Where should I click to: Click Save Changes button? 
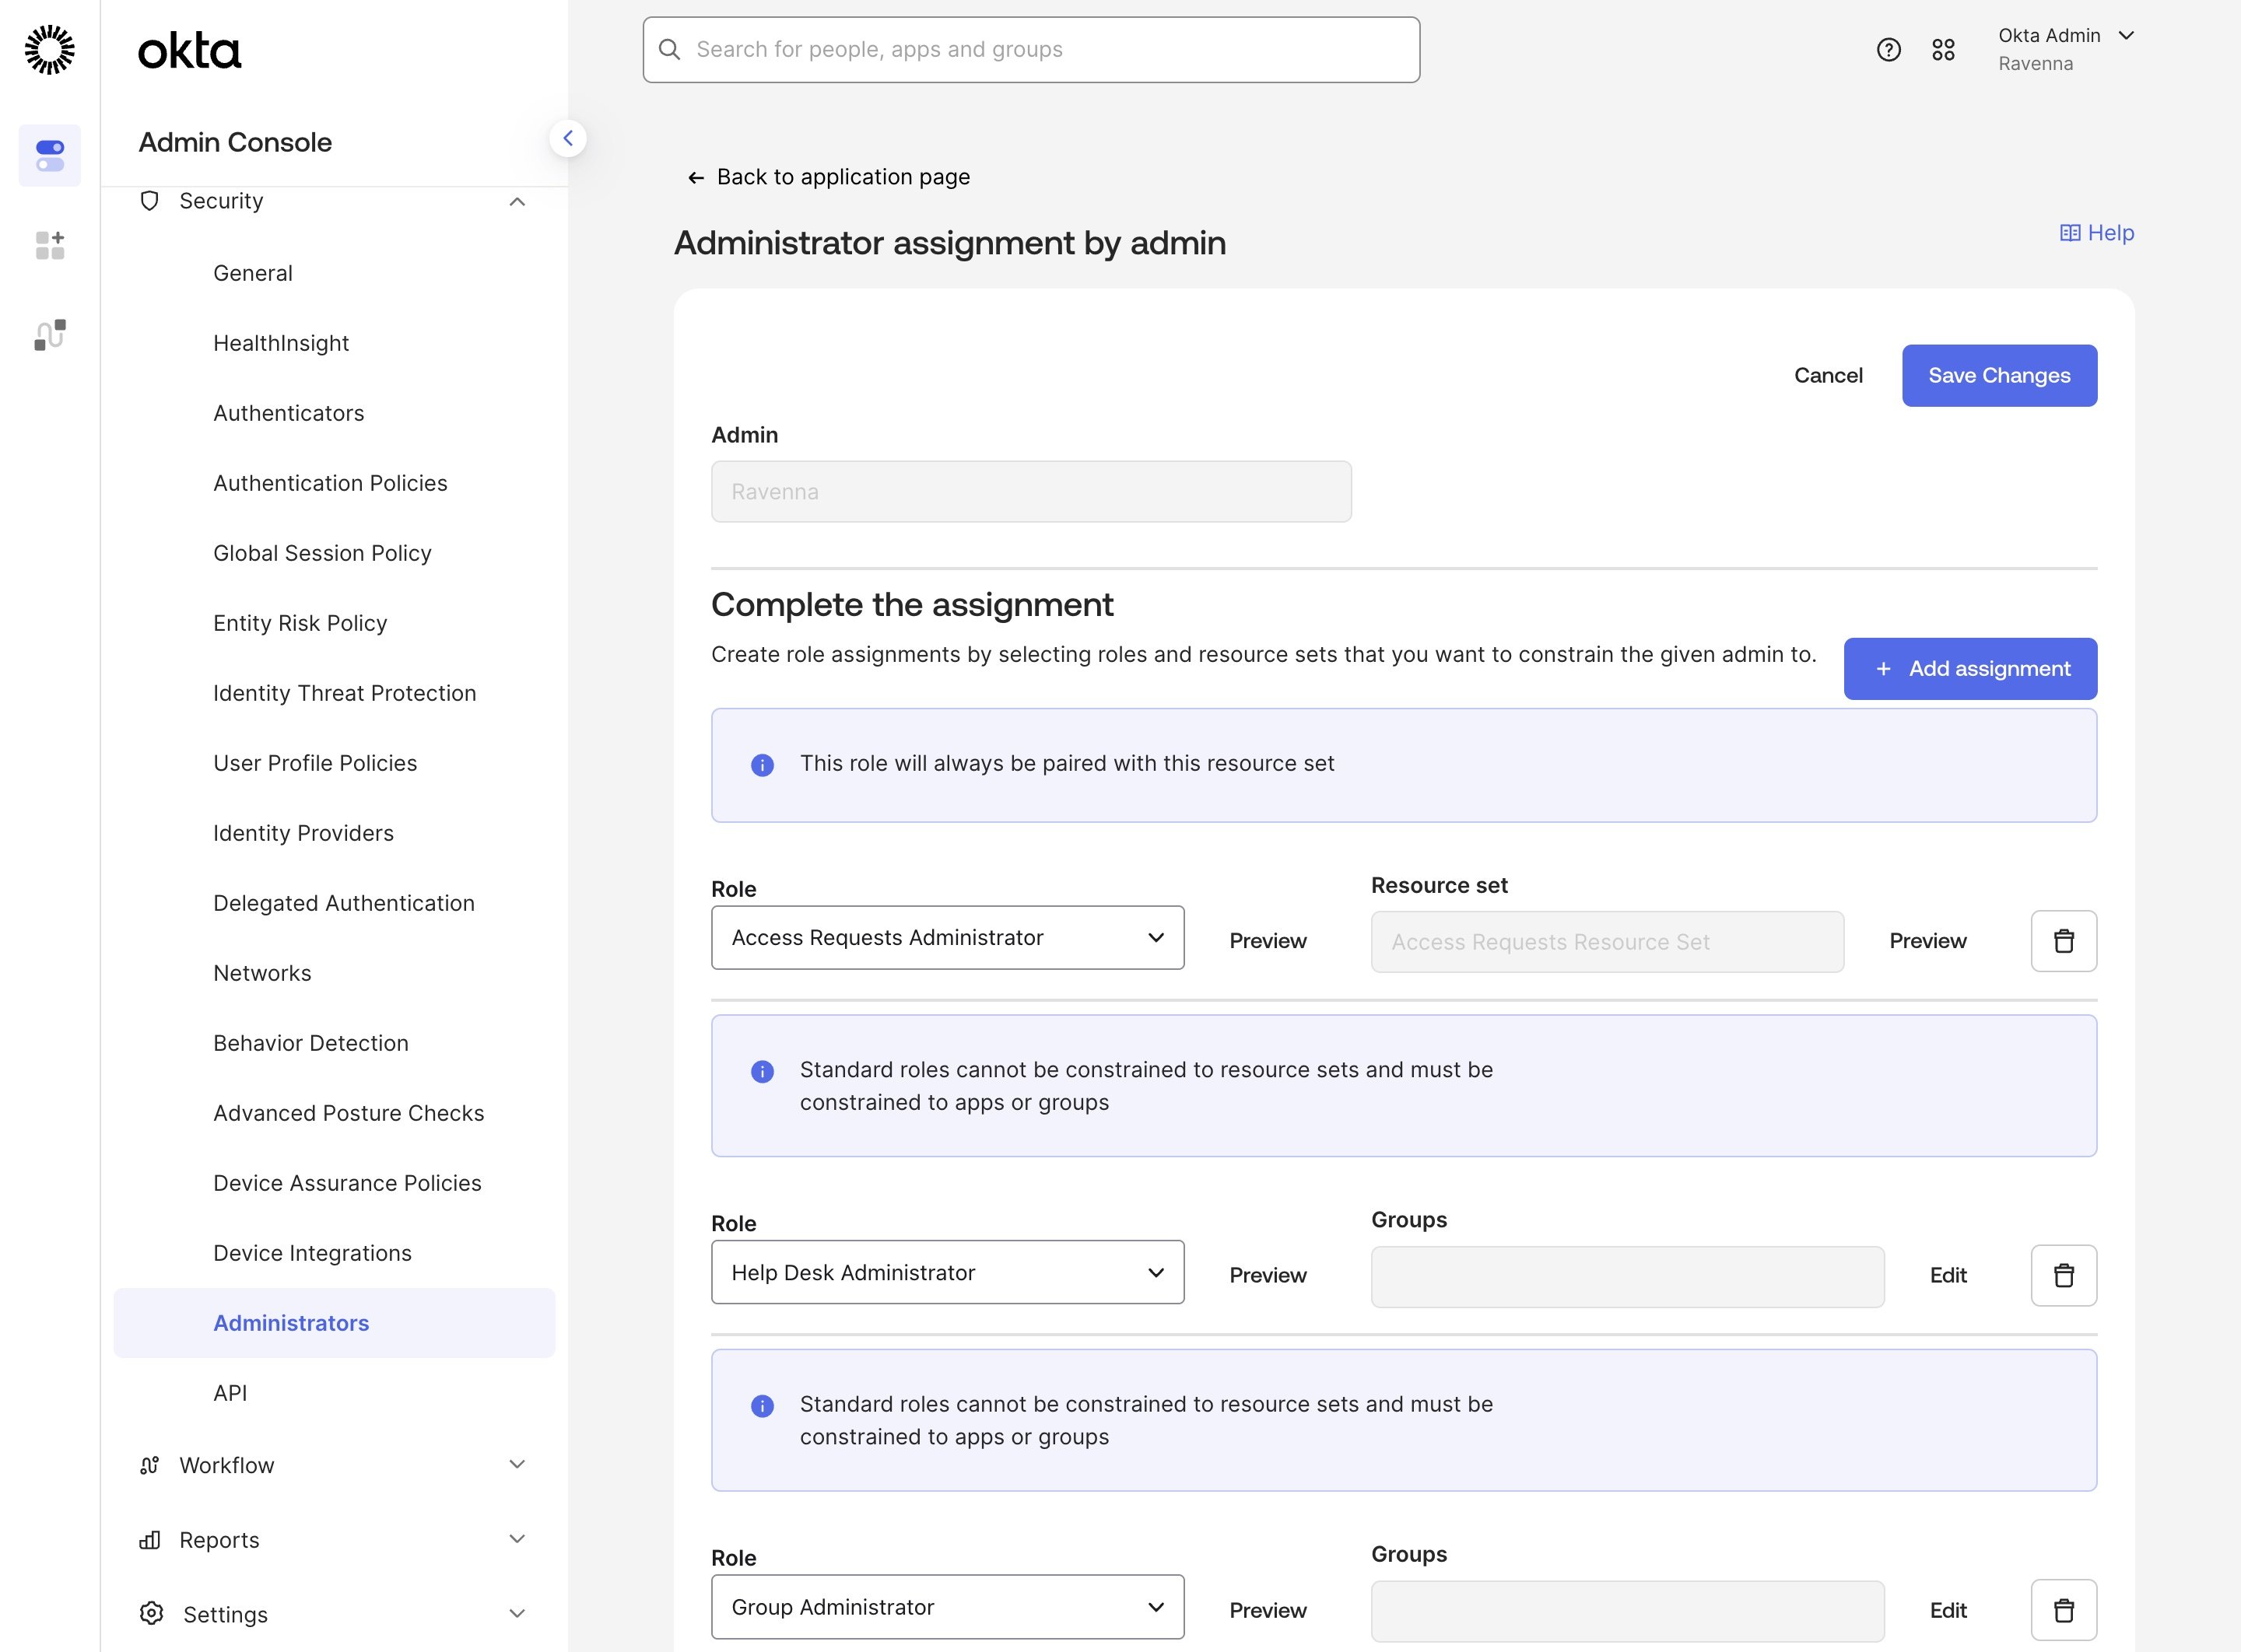(x=1999, y=376)
